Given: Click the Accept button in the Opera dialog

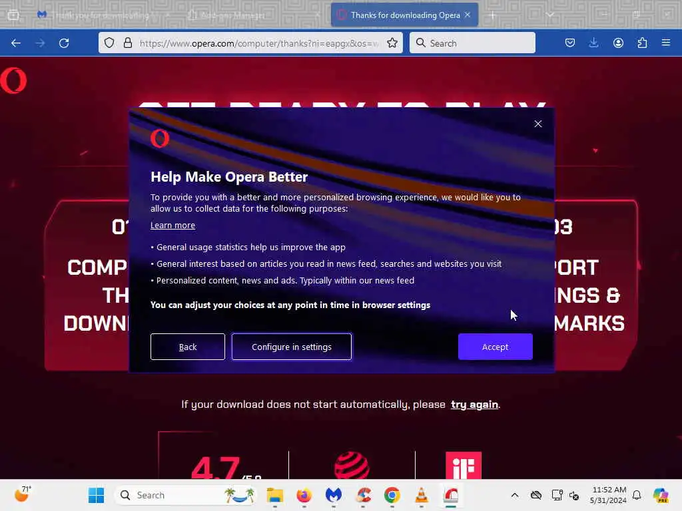Looking at the screenshot, I should [x=495, y=347].
